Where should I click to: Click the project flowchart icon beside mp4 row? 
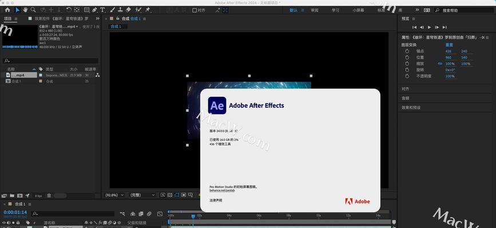pos(97,75)
